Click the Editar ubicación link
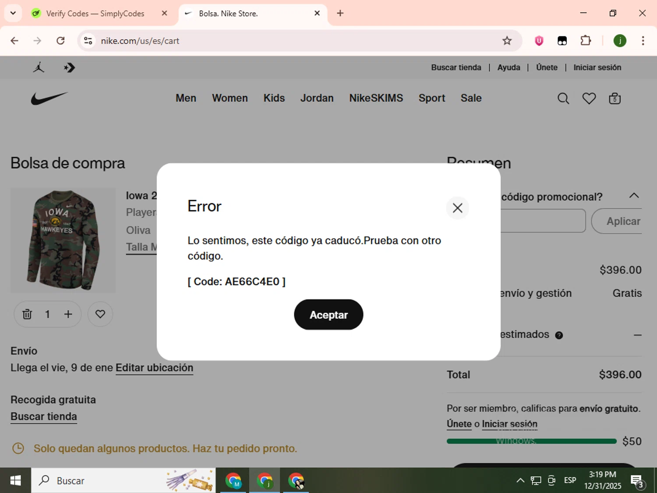 [154, 368]
